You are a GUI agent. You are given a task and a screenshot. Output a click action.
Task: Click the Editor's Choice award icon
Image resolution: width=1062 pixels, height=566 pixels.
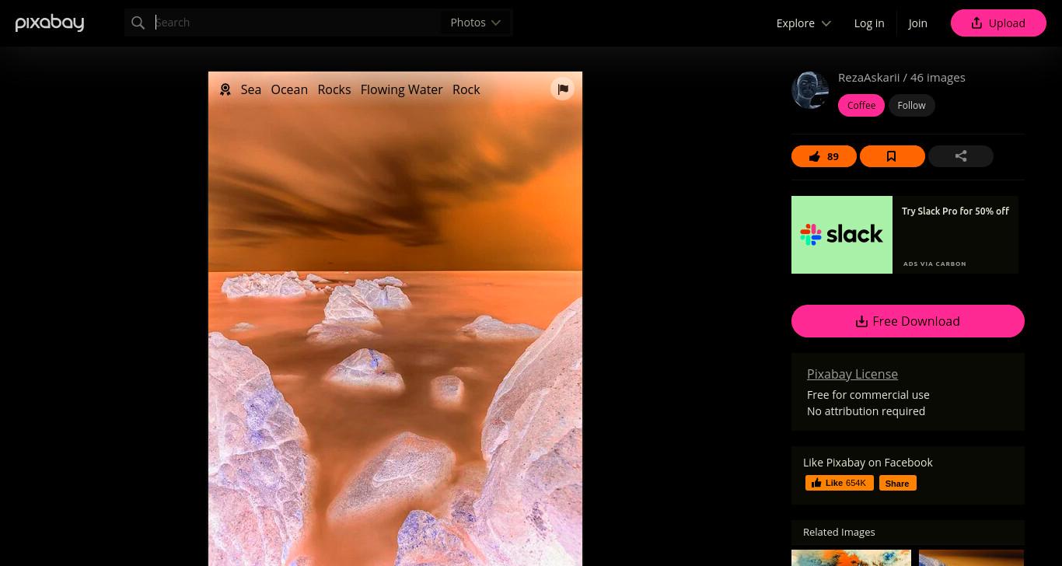[225, 89]
